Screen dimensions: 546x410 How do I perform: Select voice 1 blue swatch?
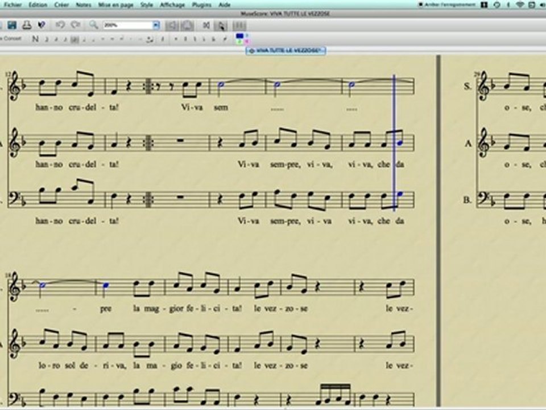pyautogui.click(x=239, y=35)
